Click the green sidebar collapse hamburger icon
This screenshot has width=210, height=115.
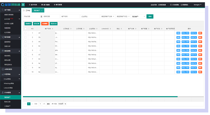point(23,5)
